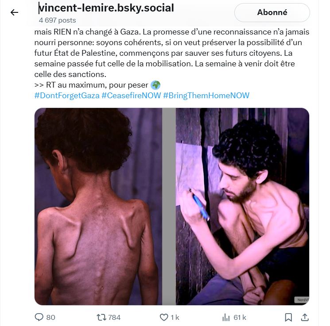Open the #CeasefireNOW hashtag

(x=131, y=96)
